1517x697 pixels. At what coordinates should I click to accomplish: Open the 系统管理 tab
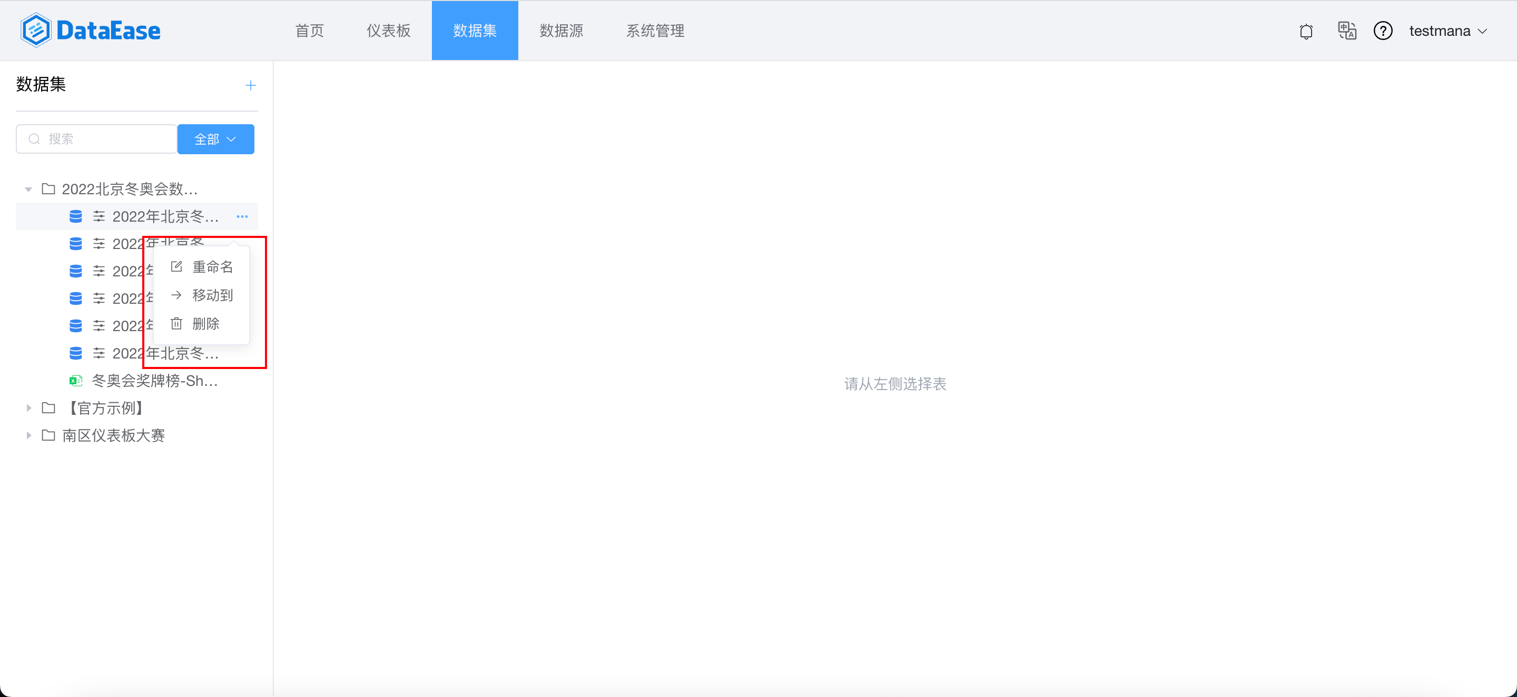655,31
